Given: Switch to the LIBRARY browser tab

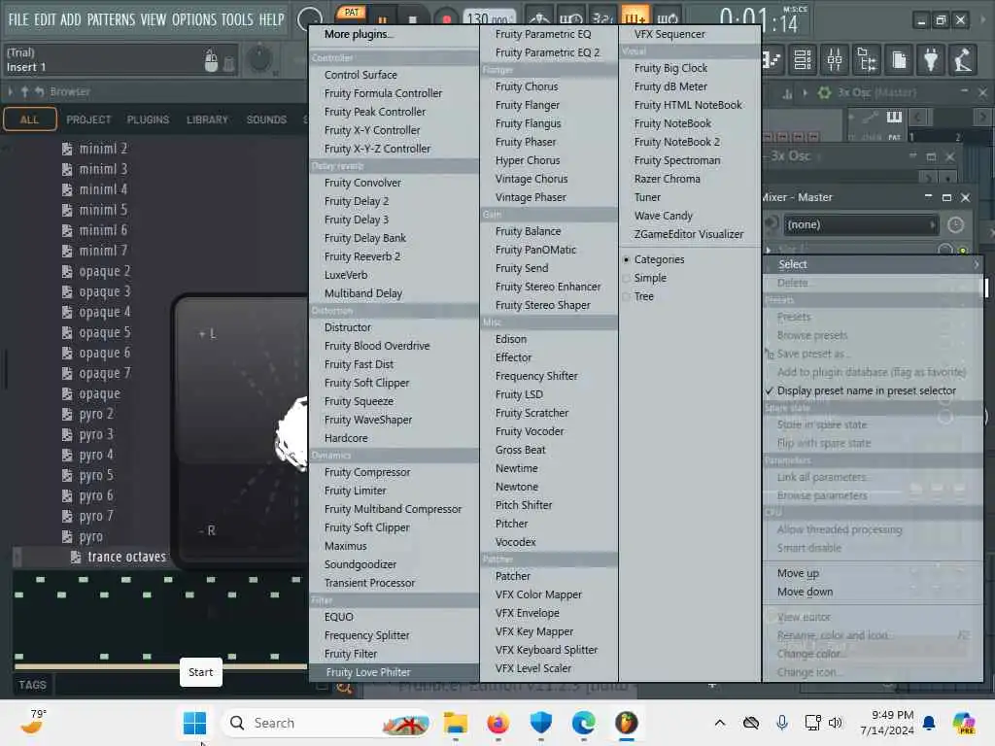Looking at the screenshot, I should click(x=207, y=119).
